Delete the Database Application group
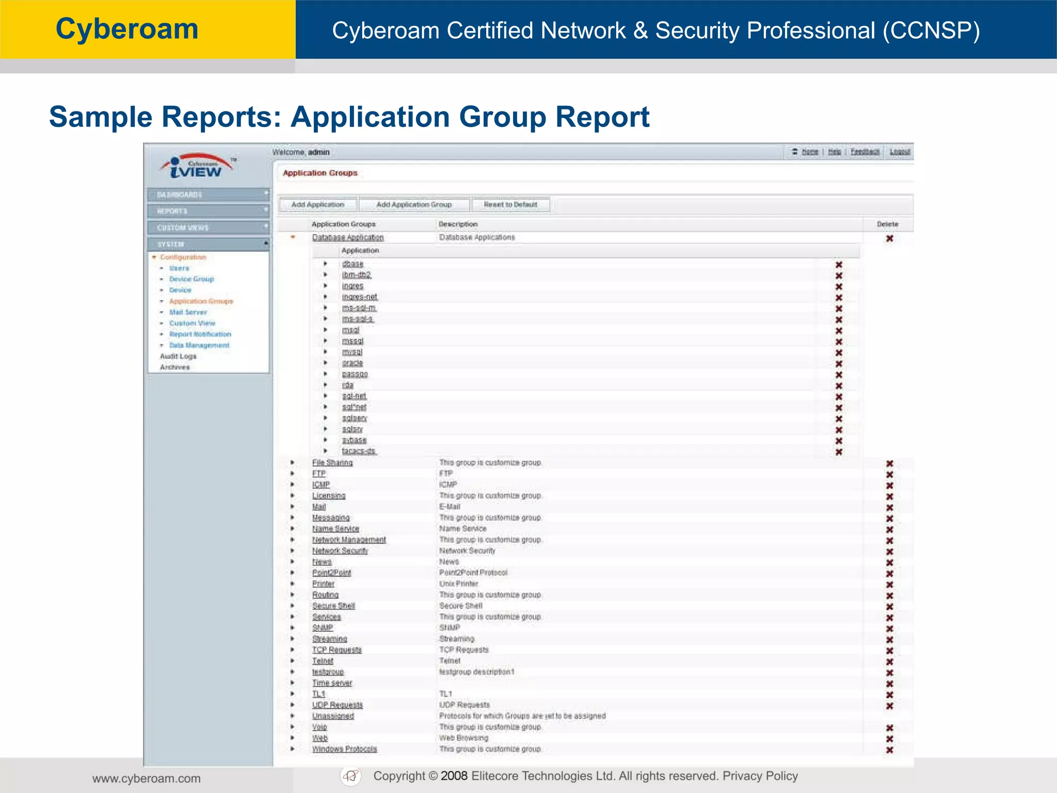 coord(889,239)
